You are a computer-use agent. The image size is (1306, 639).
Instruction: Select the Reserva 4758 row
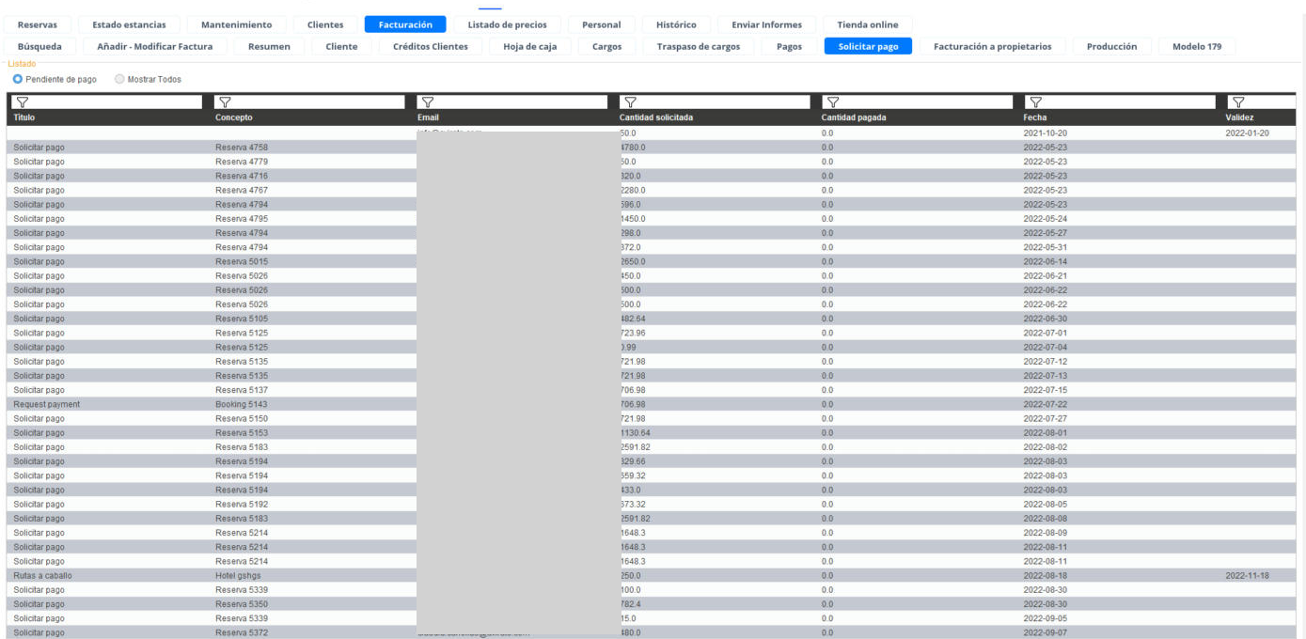coord(652,148)
